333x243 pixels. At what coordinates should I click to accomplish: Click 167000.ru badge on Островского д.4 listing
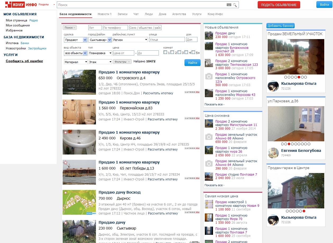(192, 92)
